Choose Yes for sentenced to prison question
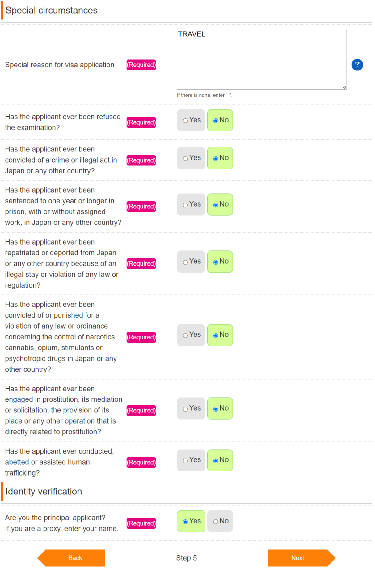Viewport: 375px width, 576px height. tap(191, 204)
